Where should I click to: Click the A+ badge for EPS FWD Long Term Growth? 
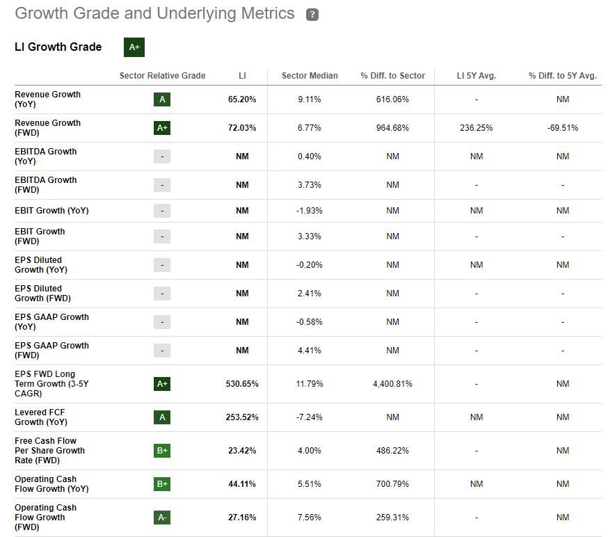tap(162, 384)
